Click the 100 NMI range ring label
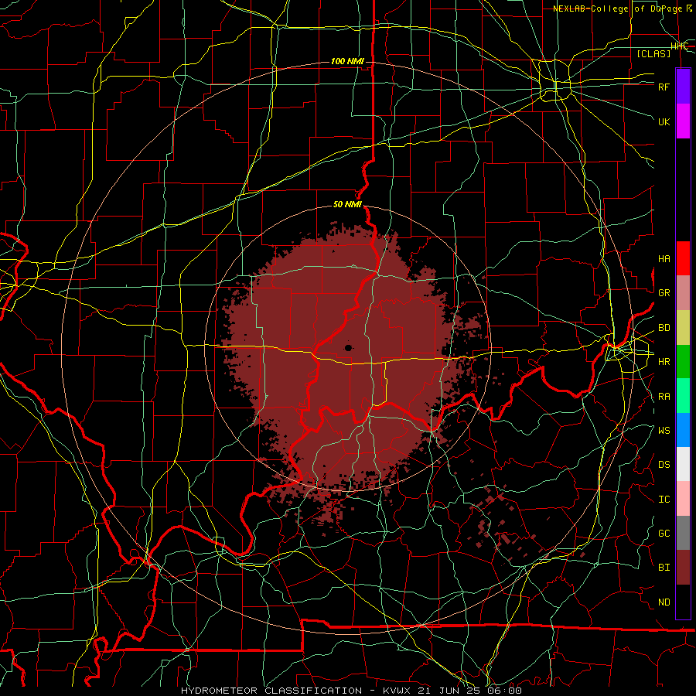Screen dimensions: 696x696 tap(347, 61)
